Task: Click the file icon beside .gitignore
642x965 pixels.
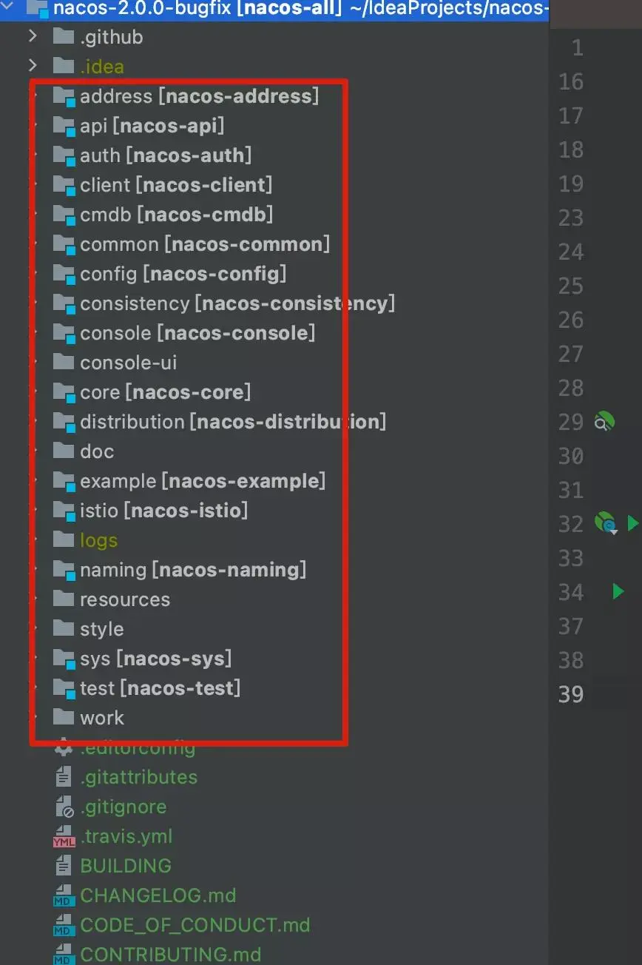Action: click(x=64, y=807)
